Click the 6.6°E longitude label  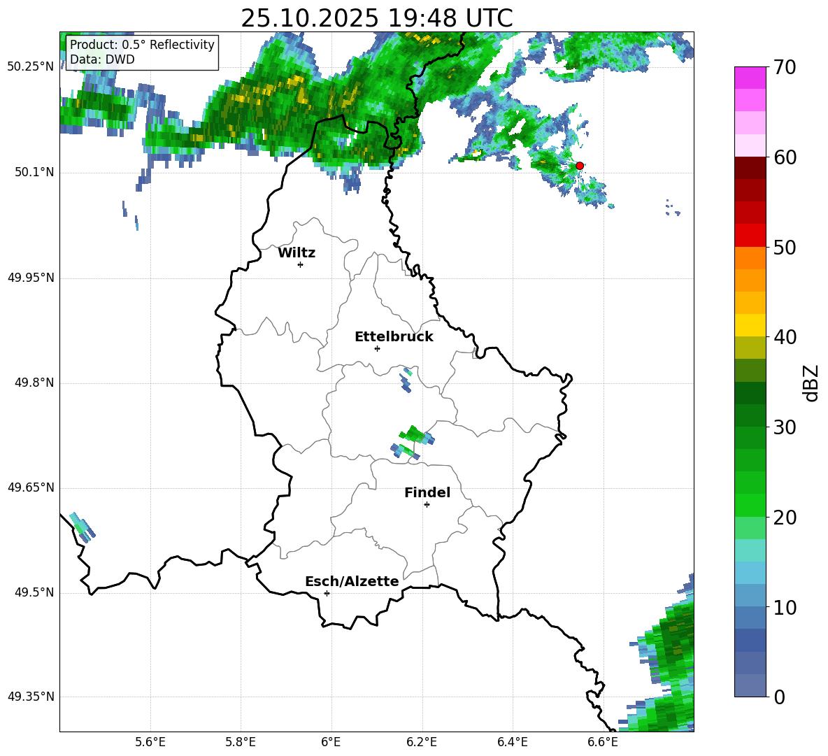click(603, 742)
